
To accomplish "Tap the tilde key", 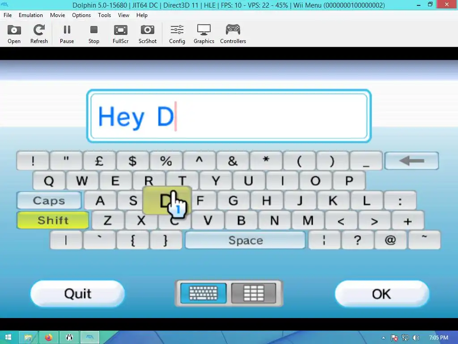I will [424, 240].
